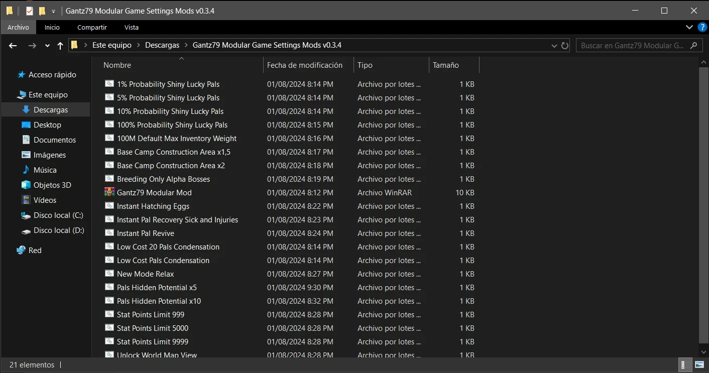The height and width of the screenshot is (373, 709).
Task: Go forward with the right arrow button
Action: [32, 45]
